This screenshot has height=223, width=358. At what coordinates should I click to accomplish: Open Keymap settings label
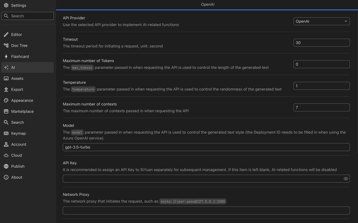tap(19, 133)
